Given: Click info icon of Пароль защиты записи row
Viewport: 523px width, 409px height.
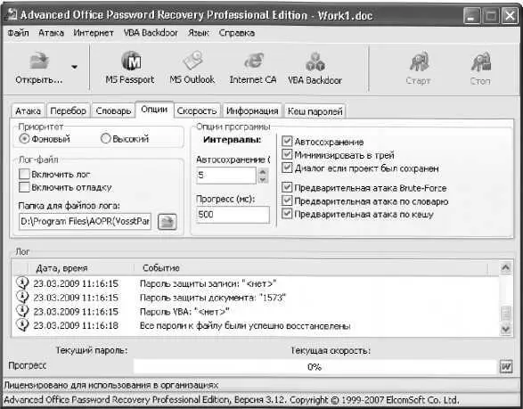Looking at the screenshot, I should [22, 283].
